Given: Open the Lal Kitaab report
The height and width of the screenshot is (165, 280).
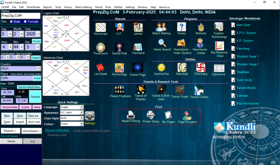Looking at the screenshot, I should [100, 67].
